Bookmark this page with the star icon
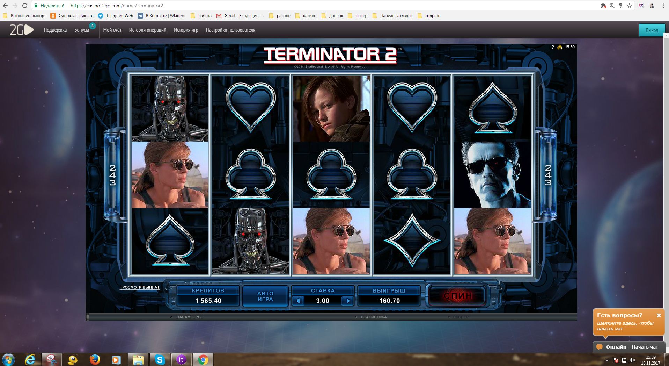 (x=630, y=6)
